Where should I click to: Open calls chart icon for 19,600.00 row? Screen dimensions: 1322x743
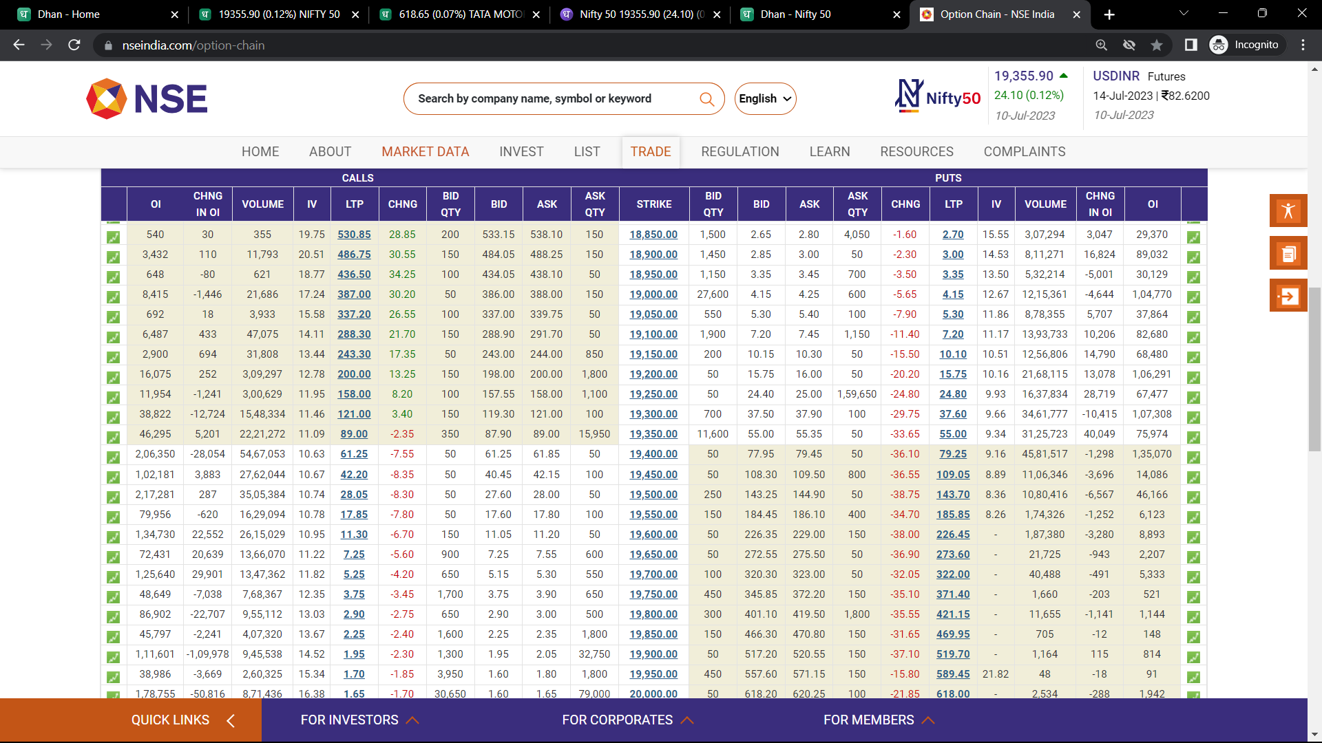pos(114,537)
